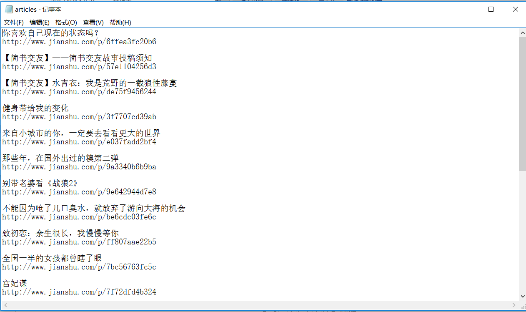Open the 查看(V) menu

click(x=93, y=23)
